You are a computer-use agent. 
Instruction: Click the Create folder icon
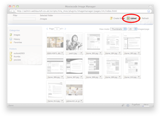click(x=111, y=18)
